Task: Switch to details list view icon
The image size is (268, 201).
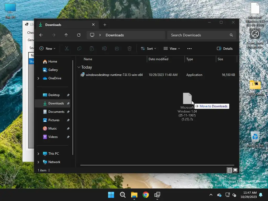Action: (x=230, y=170)
